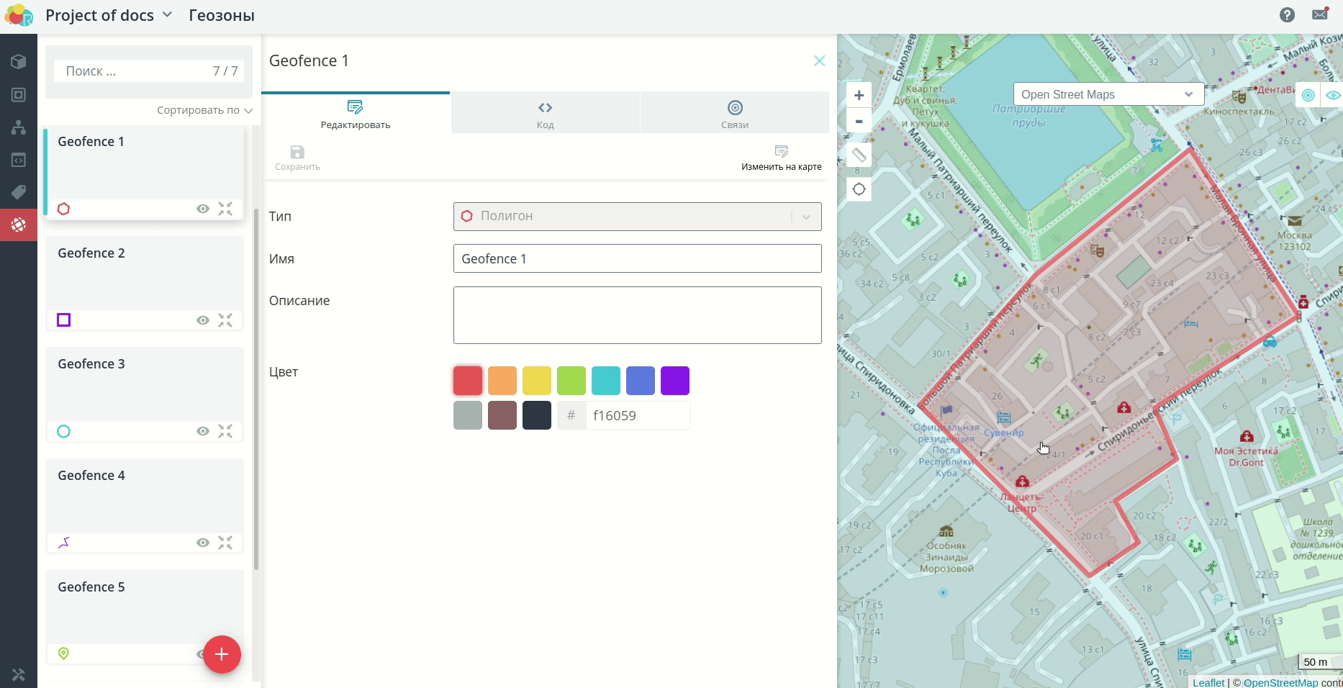Toggle visibility of Geofence 4

click(203, 543)
